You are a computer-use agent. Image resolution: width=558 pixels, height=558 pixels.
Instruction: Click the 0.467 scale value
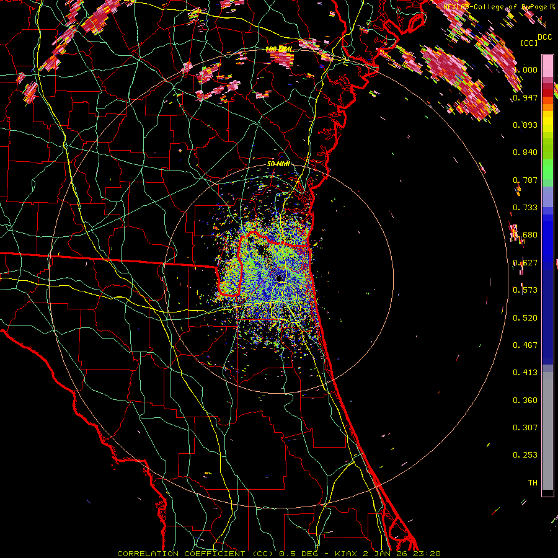click(x=525, y=345)
